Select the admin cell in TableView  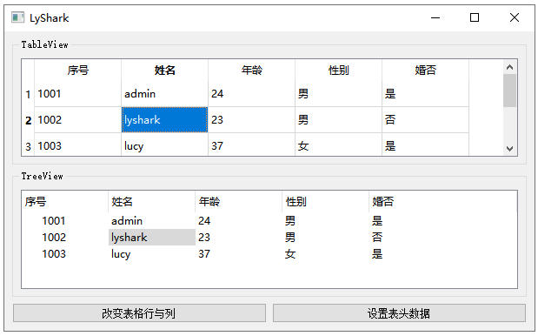164,94
